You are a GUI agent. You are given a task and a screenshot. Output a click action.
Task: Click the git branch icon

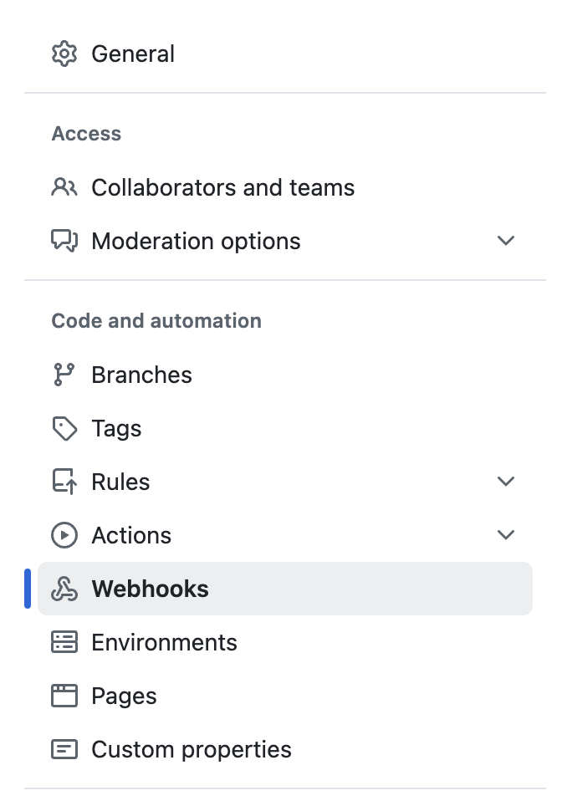(64, 375)
